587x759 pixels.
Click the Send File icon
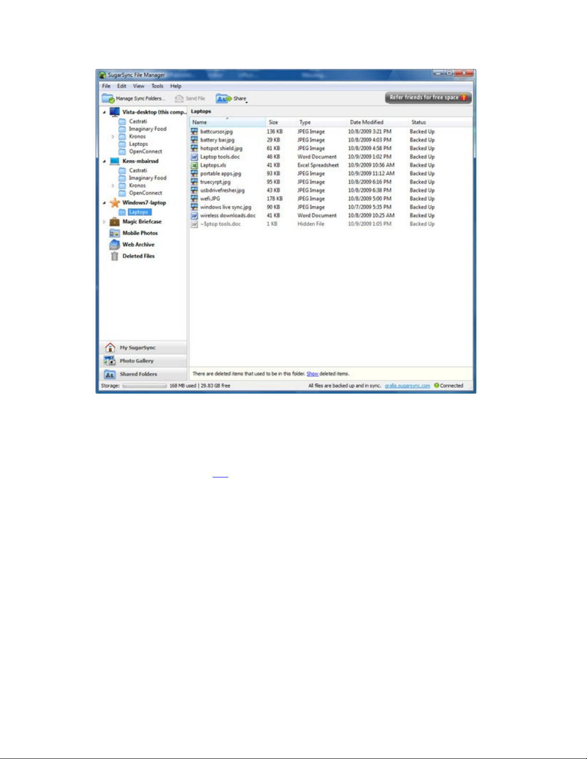pyautogui.click(x=179, y=99)
